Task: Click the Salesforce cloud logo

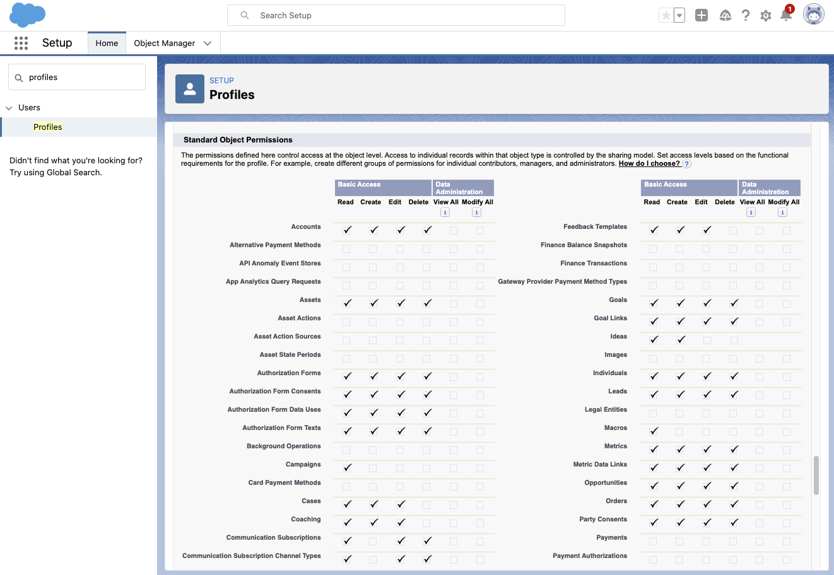Action: pos(27,15)
